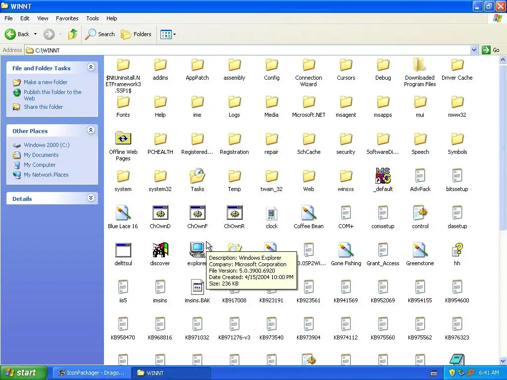Collapse the File and Folder Tasks panel
The width and height of the screenshot is (507, 380).
coord(91,67)
